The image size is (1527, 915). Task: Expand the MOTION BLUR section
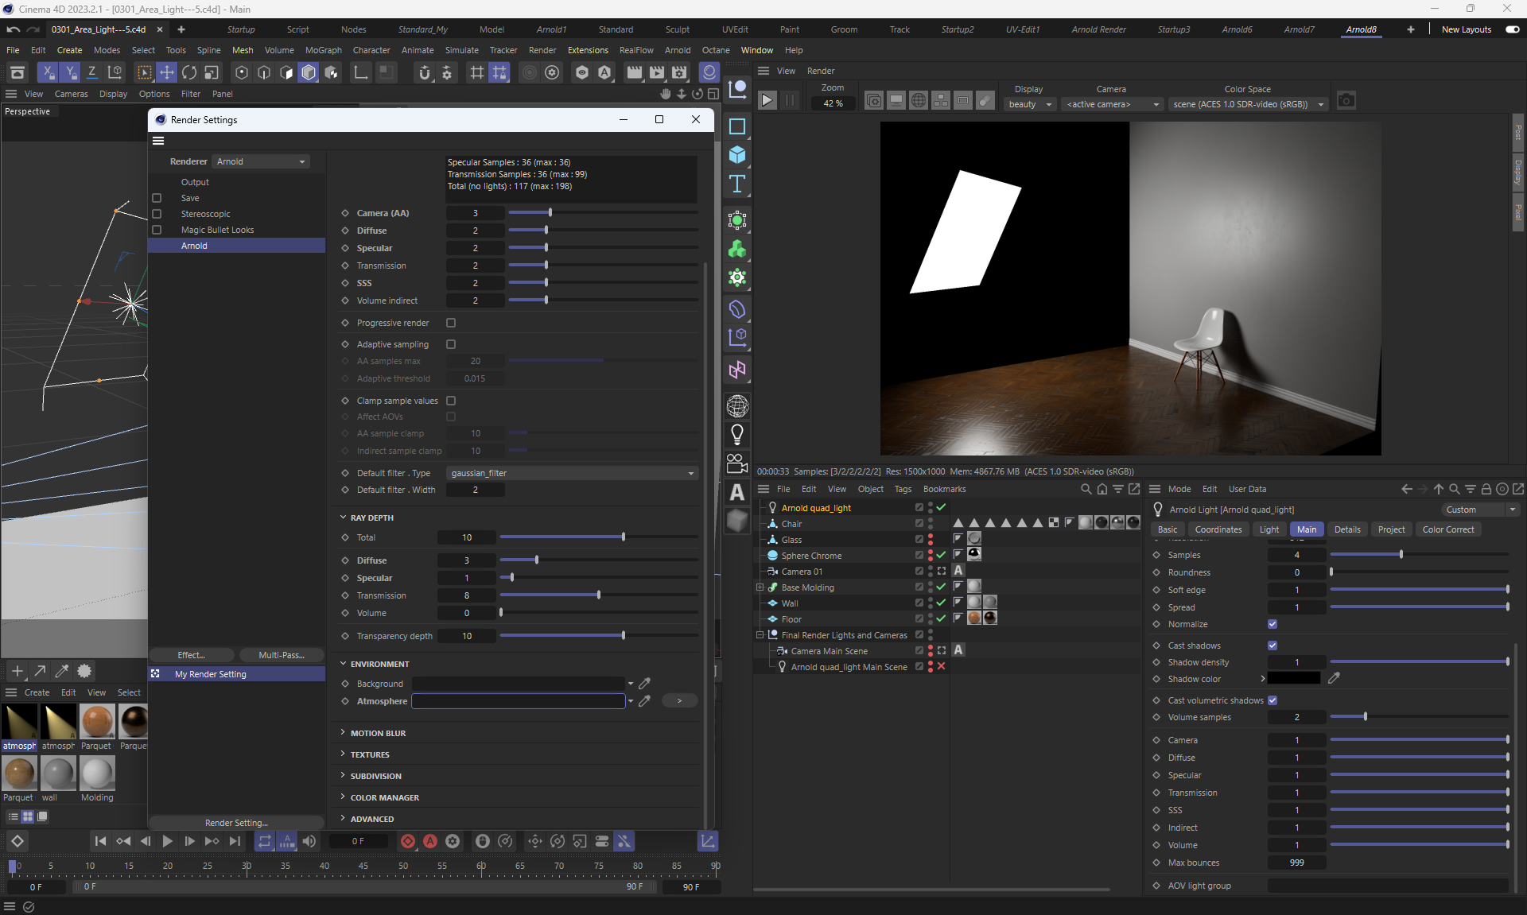tap(378, 733)
